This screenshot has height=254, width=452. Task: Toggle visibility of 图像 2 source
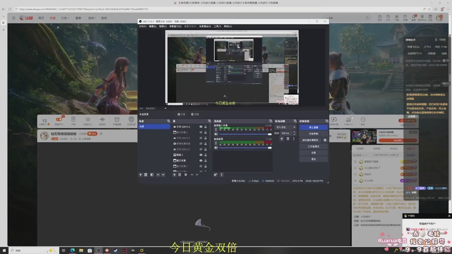pyautogui.click(x=201, y=155)
